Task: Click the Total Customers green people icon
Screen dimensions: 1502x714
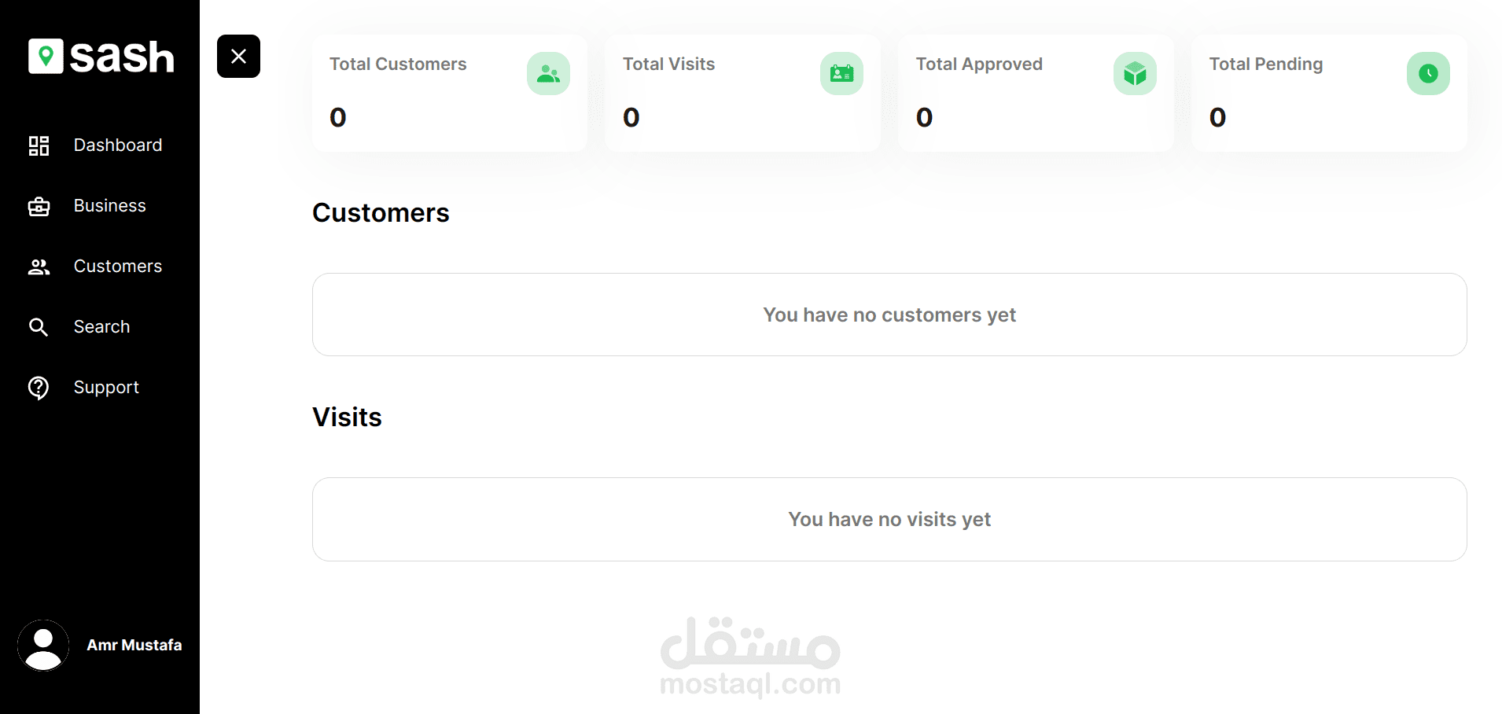Action: pyautogui.click(x=548, y=74)
